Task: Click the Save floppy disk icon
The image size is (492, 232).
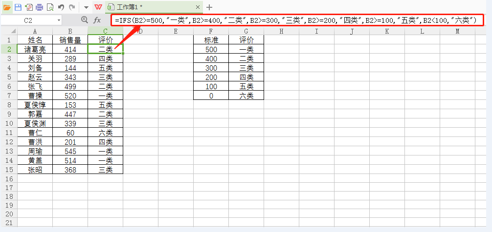Action: coord(18,7)
